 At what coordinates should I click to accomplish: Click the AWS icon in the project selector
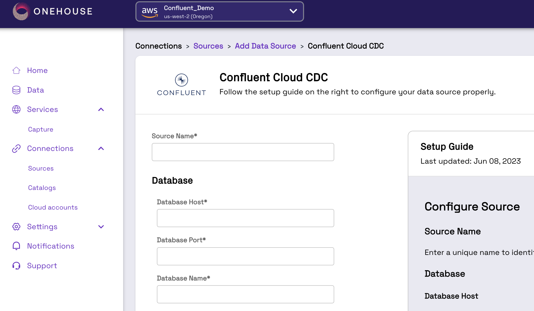[150, 11]
